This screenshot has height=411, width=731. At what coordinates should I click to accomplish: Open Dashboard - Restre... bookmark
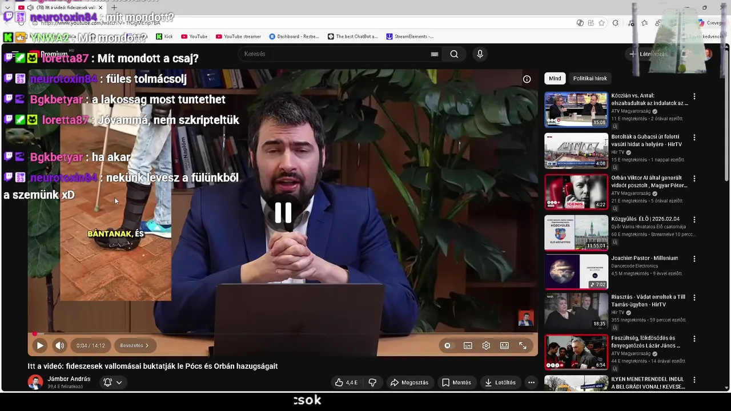click(x=294, y=37)
